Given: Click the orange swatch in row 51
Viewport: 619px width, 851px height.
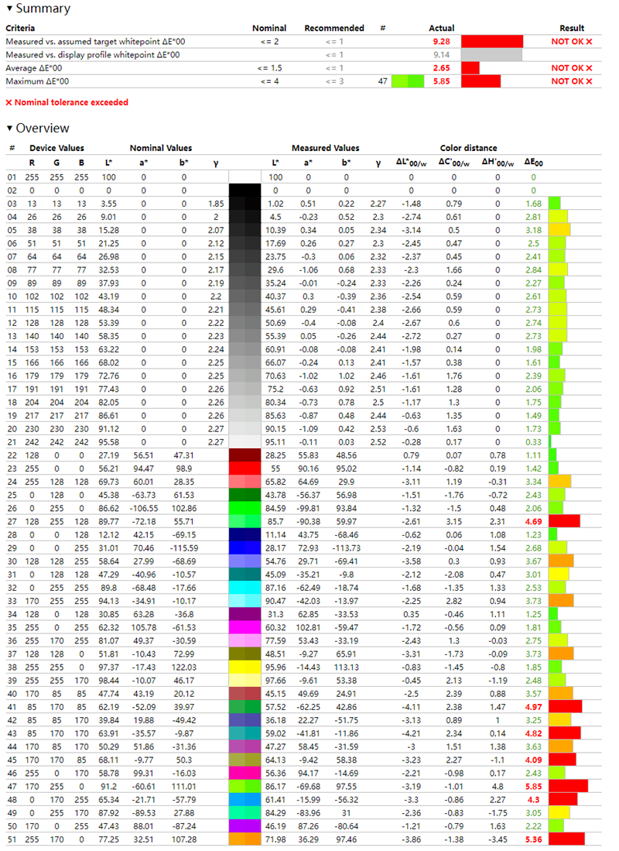Looking at the screenshot, I should pyautogui.click(x=246, y=839).
